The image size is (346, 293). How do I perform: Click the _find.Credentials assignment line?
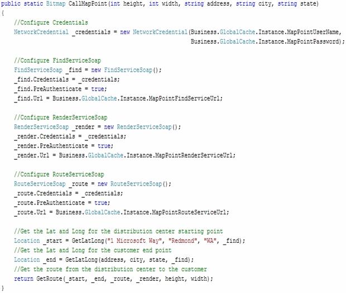[x=67, y=80]
